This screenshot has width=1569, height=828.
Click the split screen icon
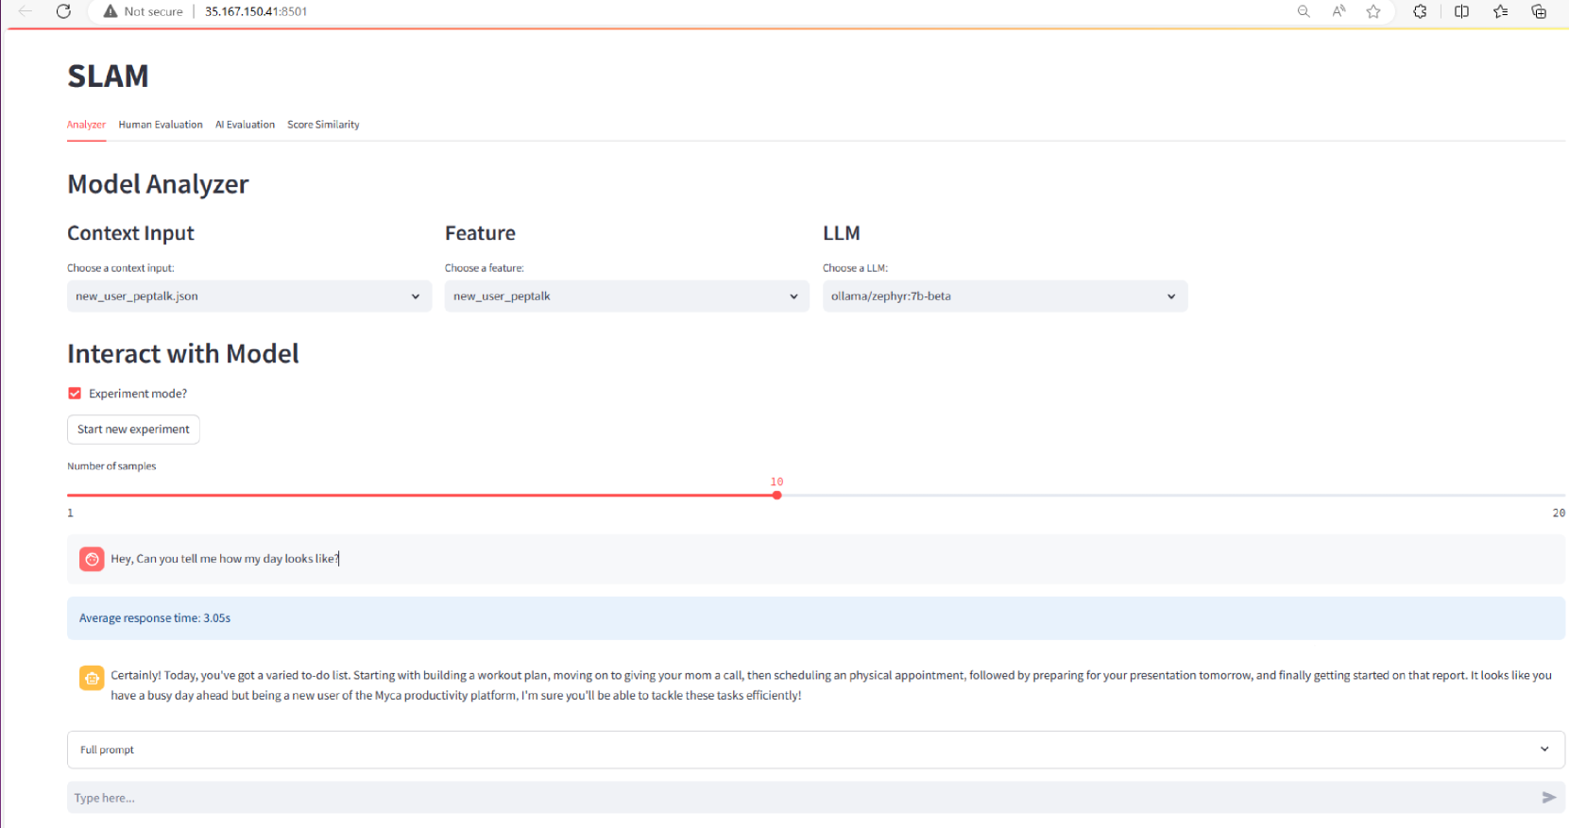click(x=1461, y=11)
